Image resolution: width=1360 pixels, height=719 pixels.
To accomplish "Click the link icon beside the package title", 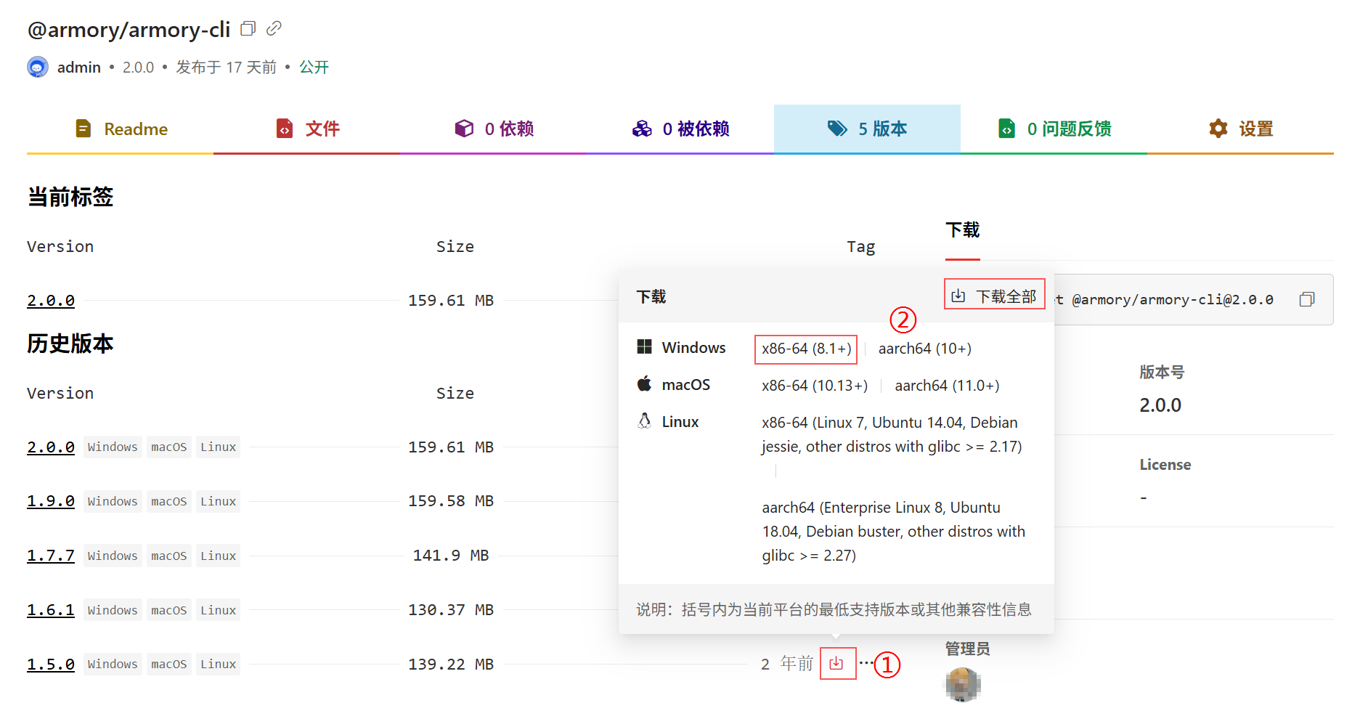I will (x=274, y=29).
